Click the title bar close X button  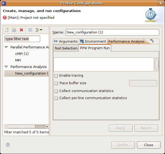[161, 3]
